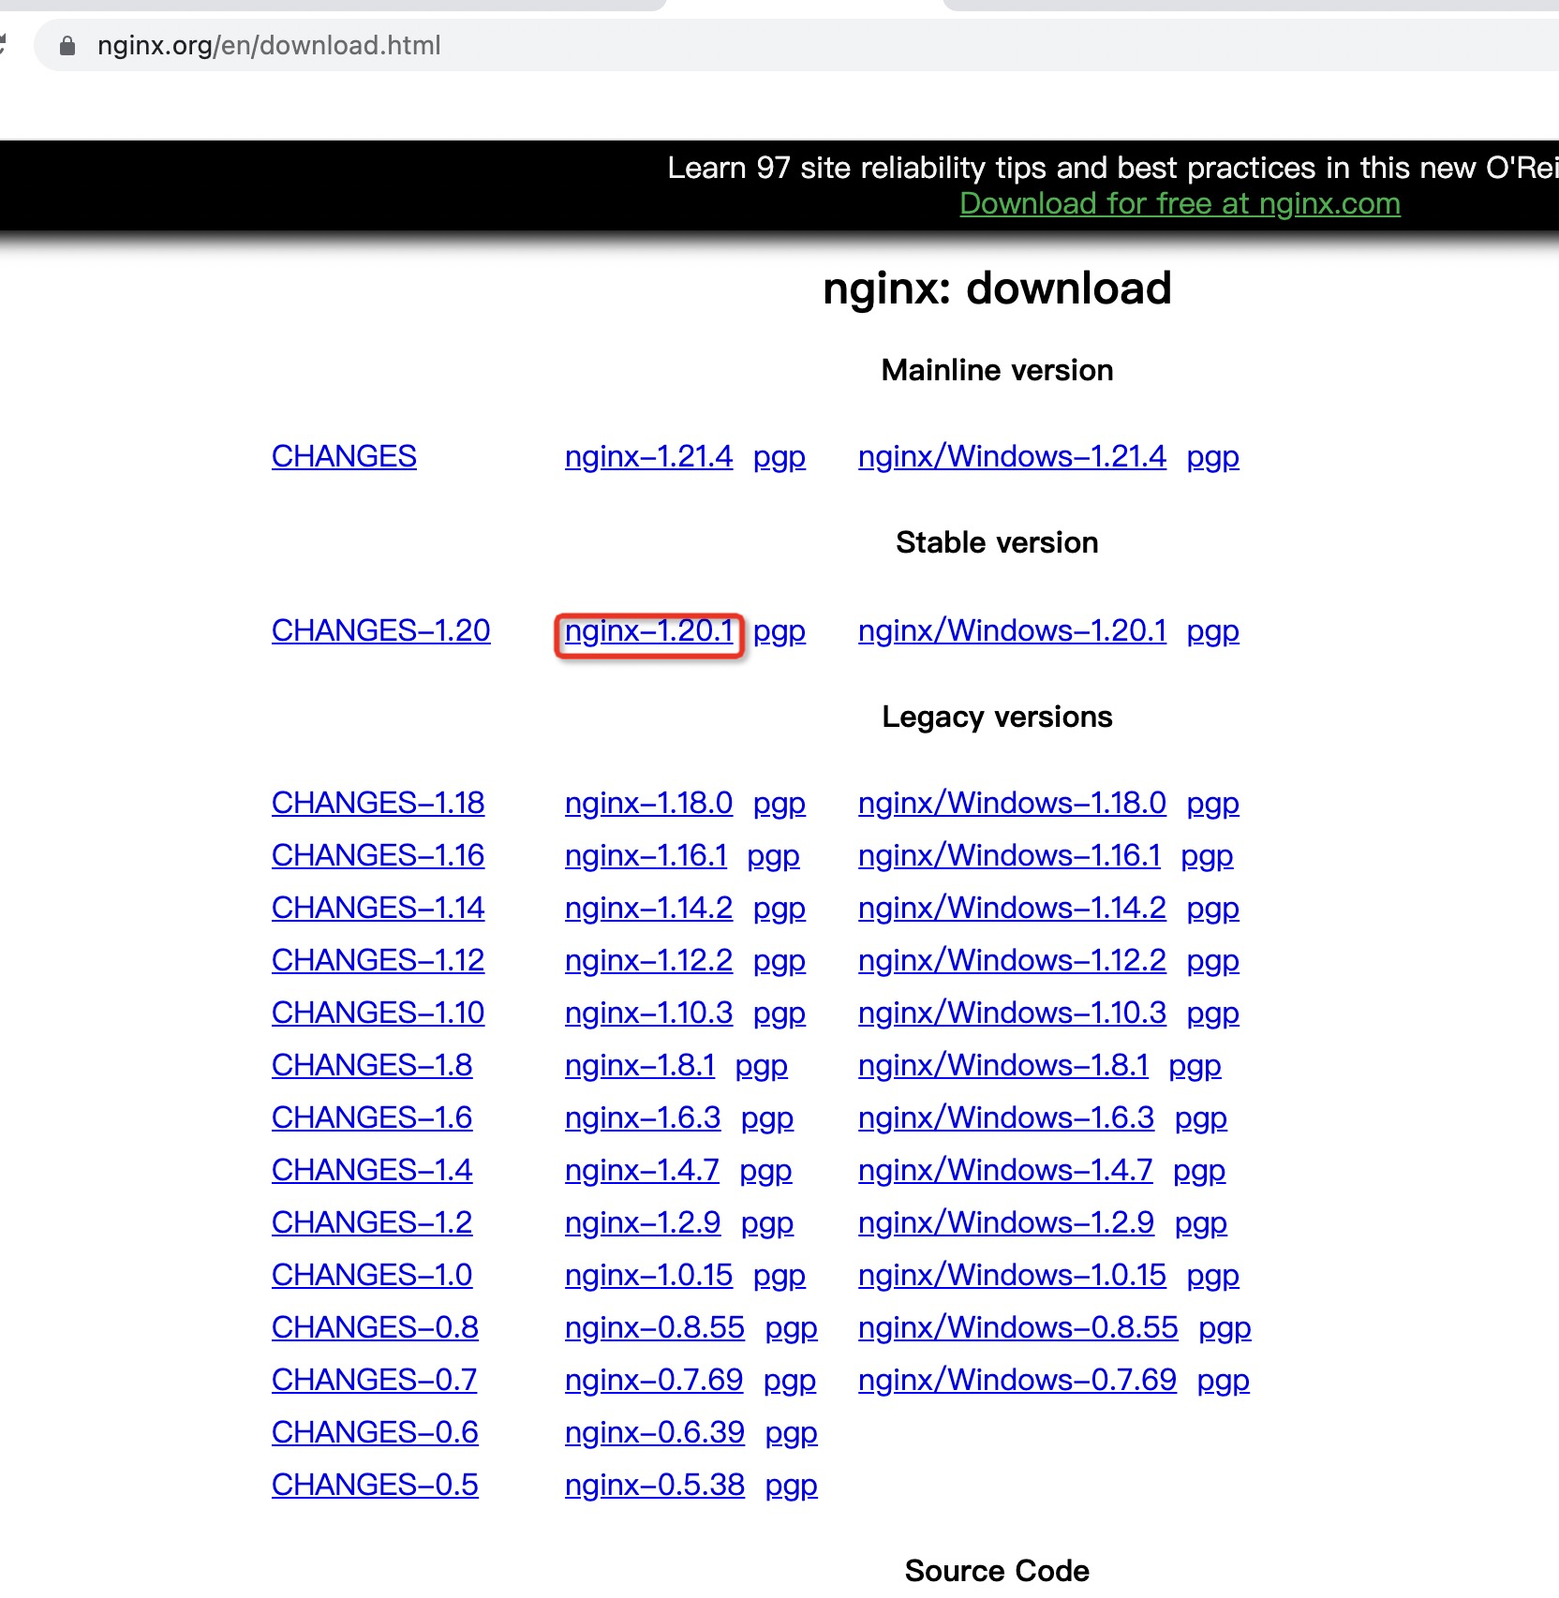
Task: Download legacy nginx-1.16.1 source
Action: click(x=646, y=855)
